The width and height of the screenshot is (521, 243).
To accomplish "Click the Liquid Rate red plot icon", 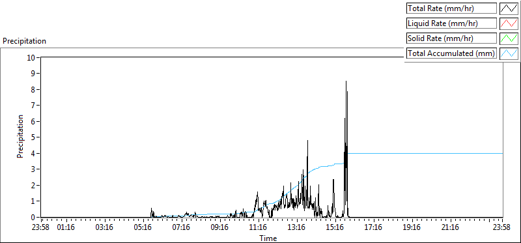I will 509,23.
